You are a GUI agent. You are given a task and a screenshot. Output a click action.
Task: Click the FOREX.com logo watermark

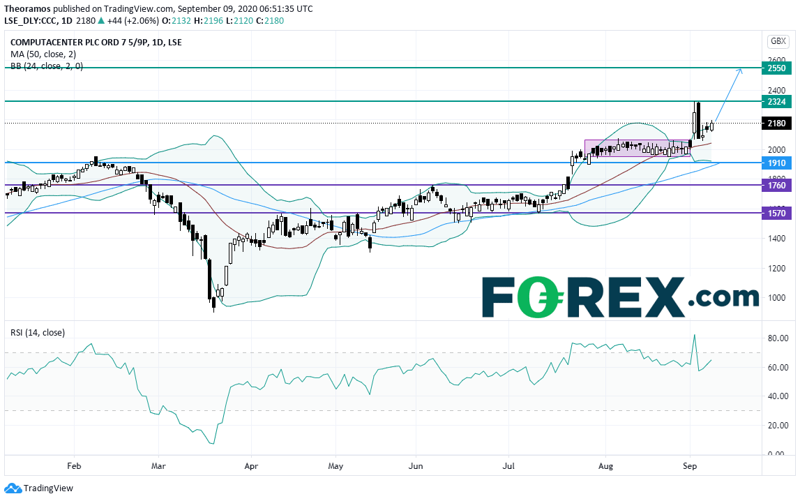pyautogui.click(x=621, y=297)
